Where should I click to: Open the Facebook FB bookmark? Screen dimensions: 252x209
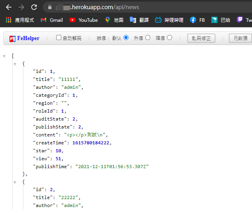pyautogui.click(x=197, y=20)
